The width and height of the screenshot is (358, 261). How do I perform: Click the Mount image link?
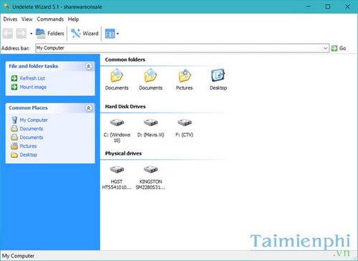[x=33, y=87]
